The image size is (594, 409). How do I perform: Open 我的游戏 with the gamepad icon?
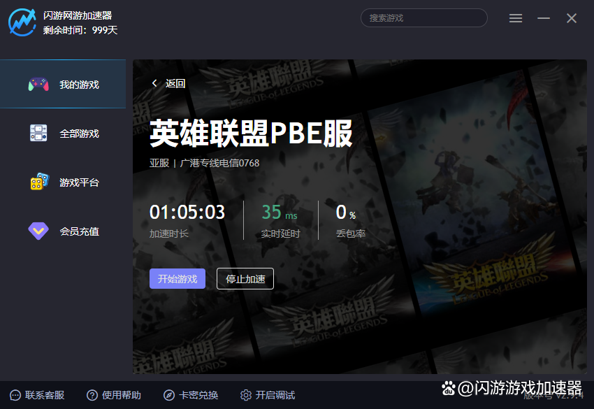(x=63, y=85)
